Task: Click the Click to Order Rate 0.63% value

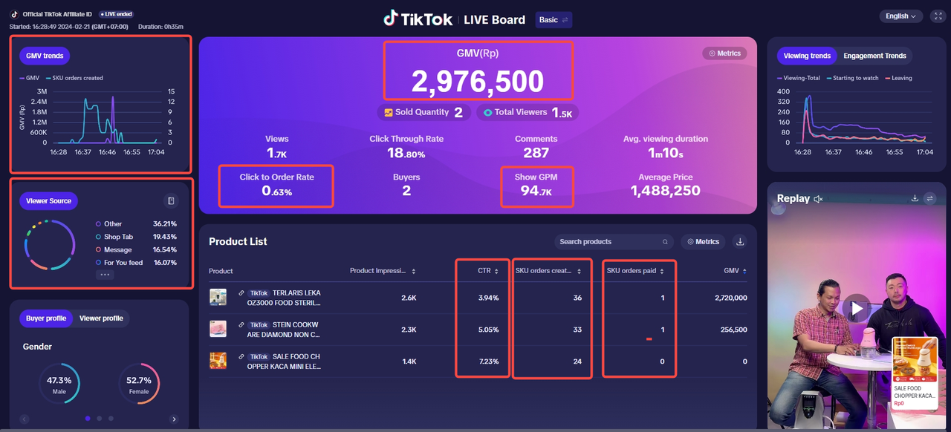Action: click(276, 191)
